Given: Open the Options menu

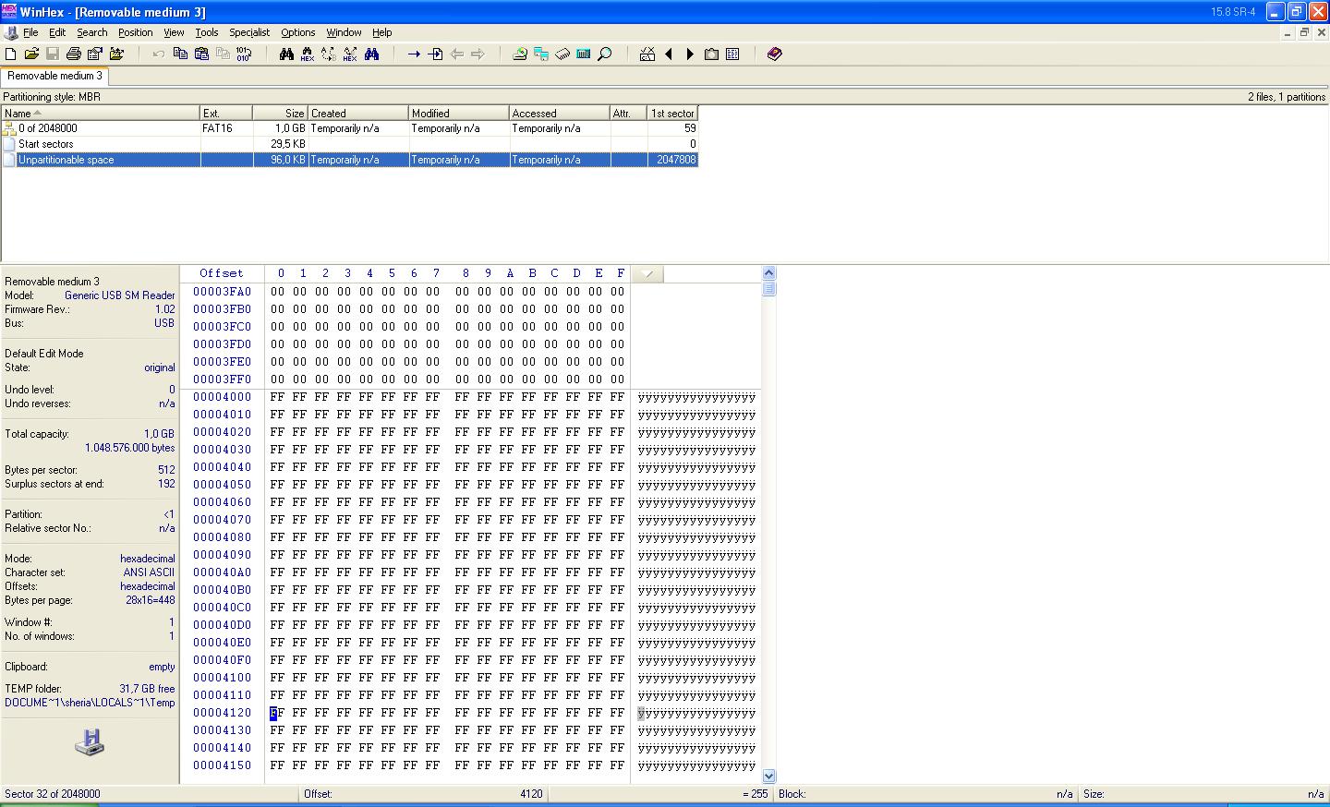Looking at the screenshot, I should [x=297, y=32].
